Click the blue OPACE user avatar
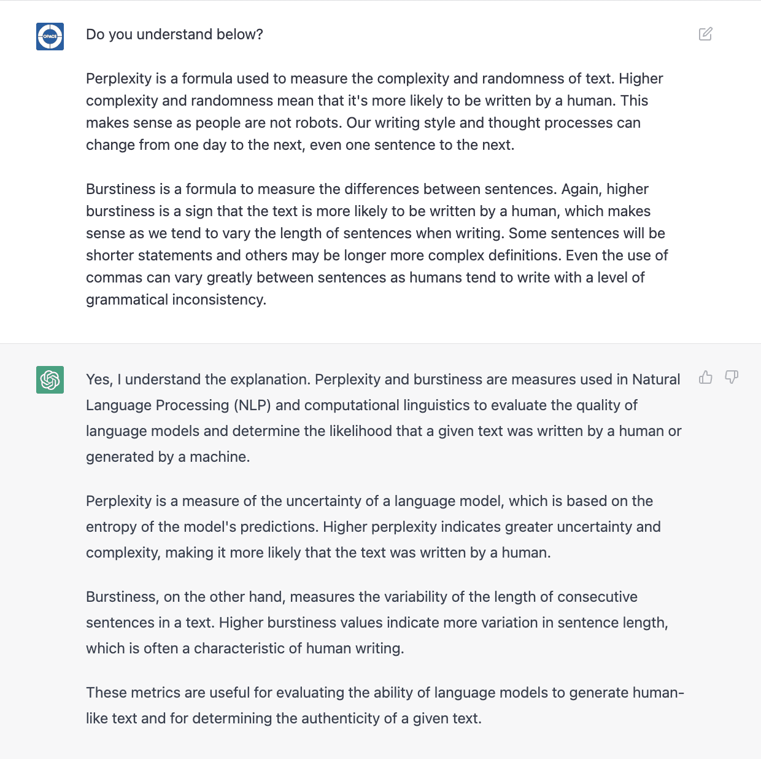Screen dimensions: 761x759 (x=50, y=36)
